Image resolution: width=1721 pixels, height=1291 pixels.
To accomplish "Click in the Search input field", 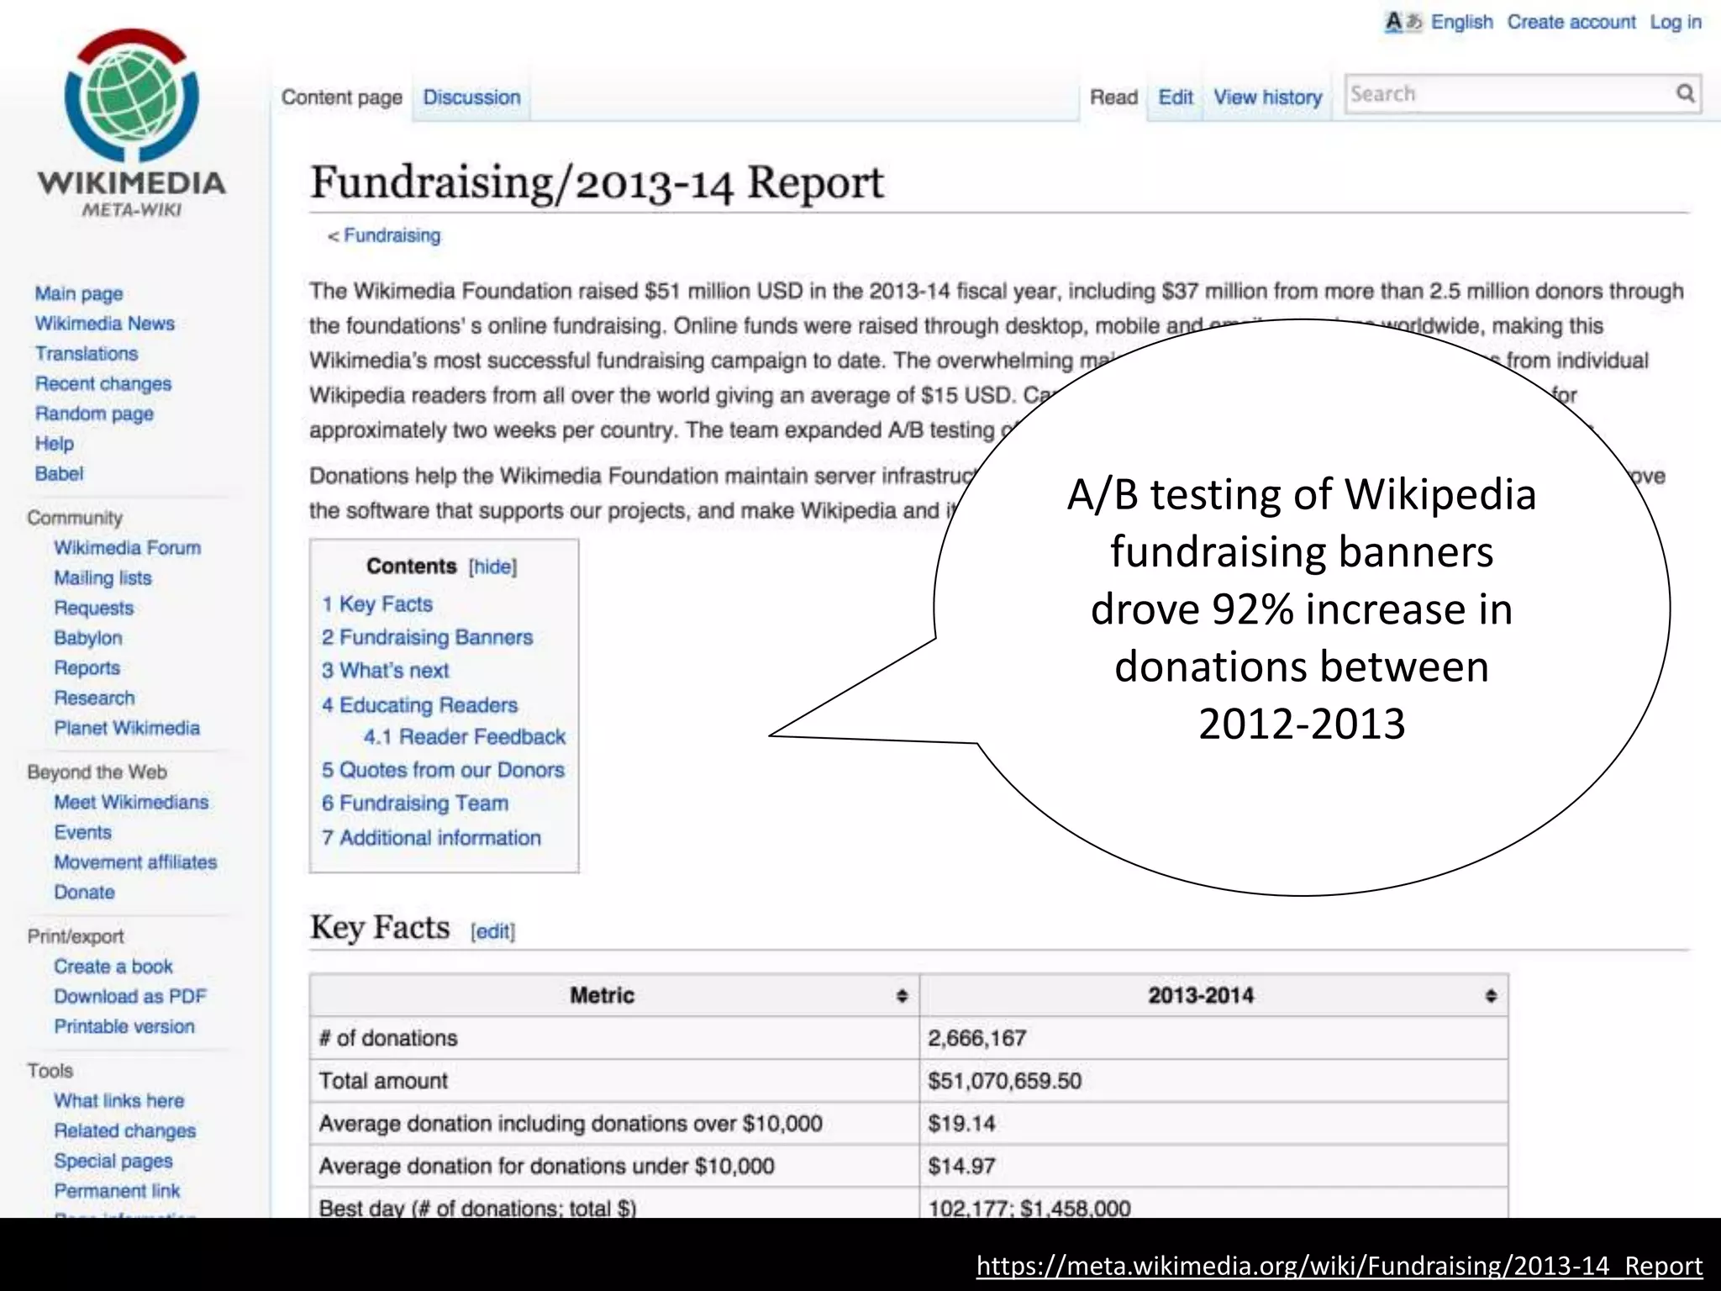I will (x=1504, y=94).
